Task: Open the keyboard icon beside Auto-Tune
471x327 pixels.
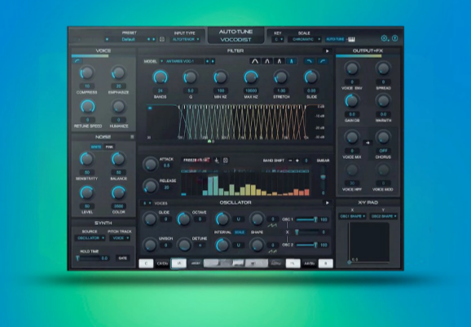Action: pos(351,39)
